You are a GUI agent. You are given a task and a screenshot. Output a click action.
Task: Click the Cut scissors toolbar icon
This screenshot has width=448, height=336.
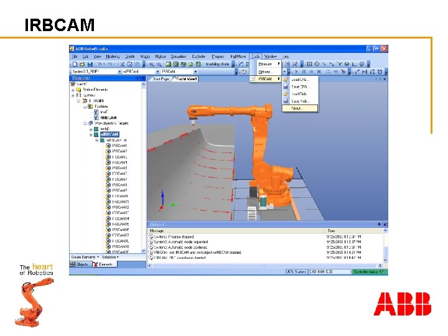coord(123,64)
